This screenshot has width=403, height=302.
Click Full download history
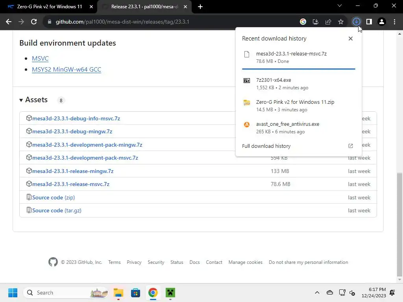(266, 146)
